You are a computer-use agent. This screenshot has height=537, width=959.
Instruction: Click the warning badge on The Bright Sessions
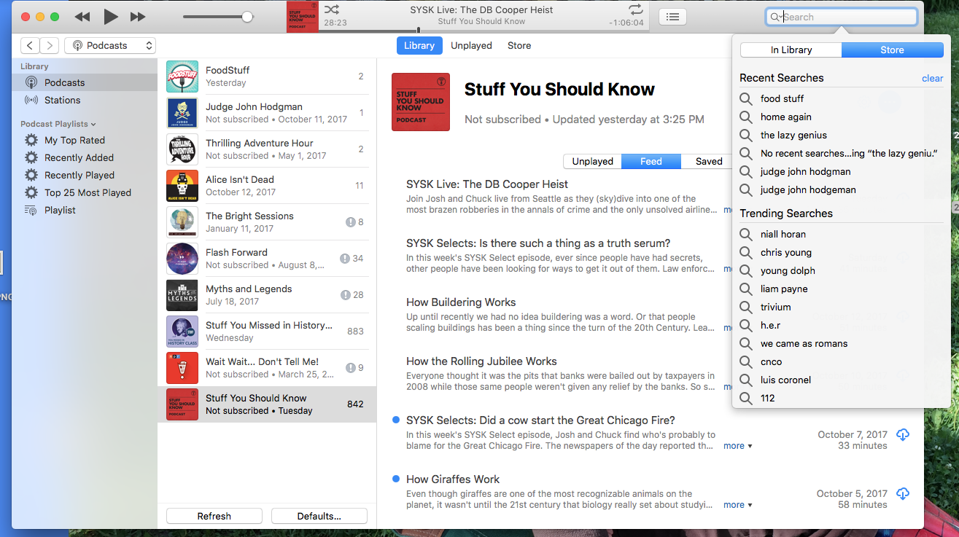[350, 222]
